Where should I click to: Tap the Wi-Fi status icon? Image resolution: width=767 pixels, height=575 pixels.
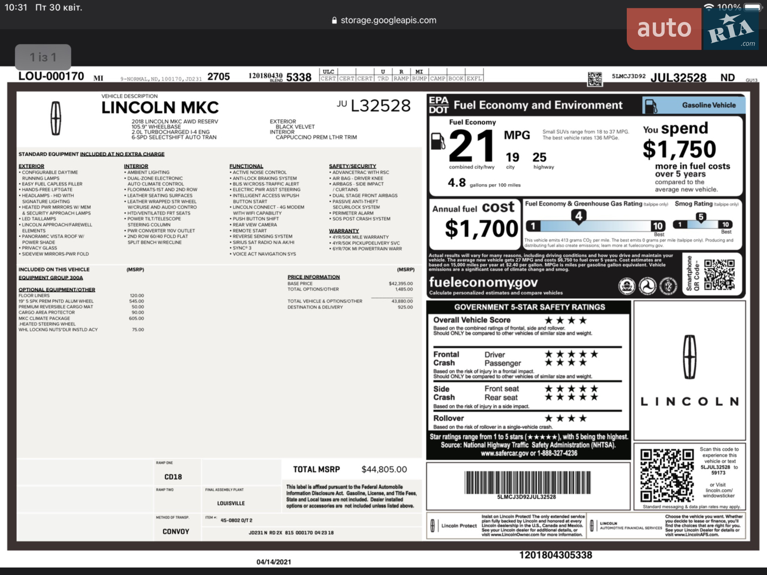coord(709,7)
